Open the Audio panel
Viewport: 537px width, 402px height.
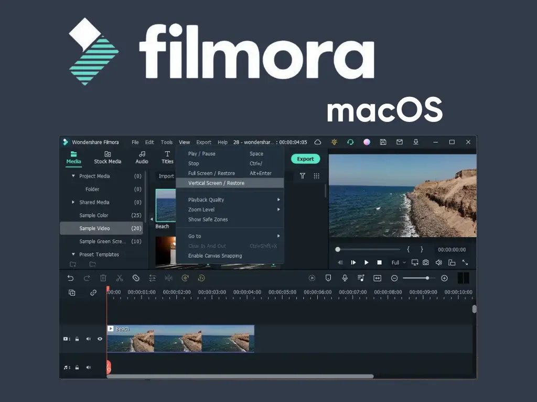pyautogui.click(x=142, y=158)
